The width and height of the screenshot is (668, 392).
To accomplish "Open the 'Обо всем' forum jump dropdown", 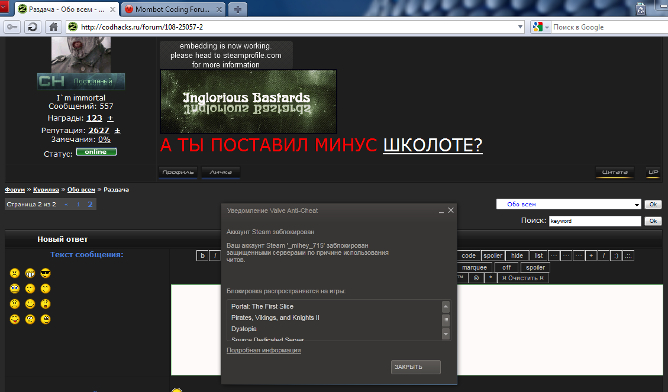I will coord(569,205).
